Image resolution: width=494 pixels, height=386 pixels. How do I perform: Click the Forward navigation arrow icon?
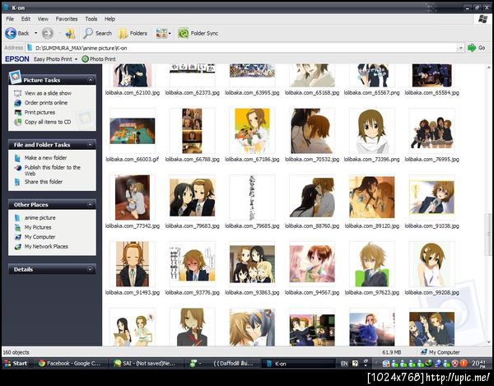pyautogui.click(x=48, y=33)
